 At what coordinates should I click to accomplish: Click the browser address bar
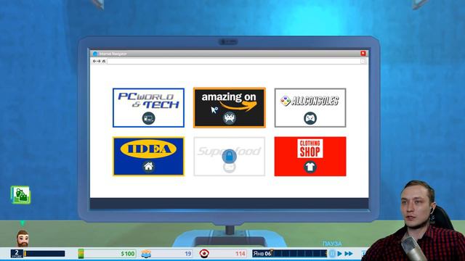[234, 61]
